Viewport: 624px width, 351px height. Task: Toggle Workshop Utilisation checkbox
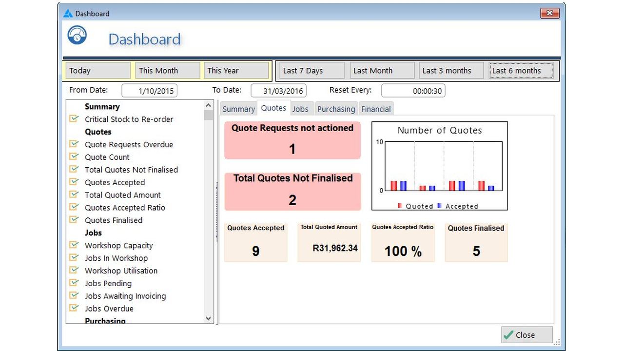(x=74, y=271)
